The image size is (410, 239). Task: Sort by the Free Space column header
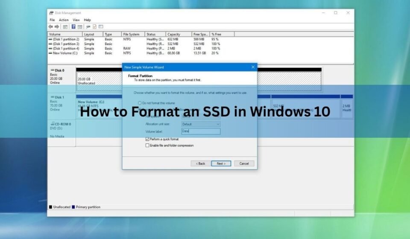[201, 34]
